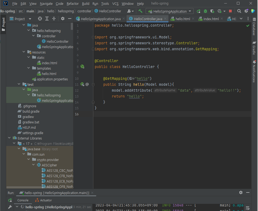Screen dimensions: 258x211
Task: Open the Refactor menu
Action: 73,4
